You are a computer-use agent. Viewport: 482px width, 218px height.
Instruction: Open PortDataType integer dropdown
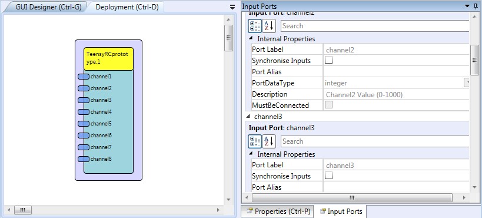pos(467,83)
